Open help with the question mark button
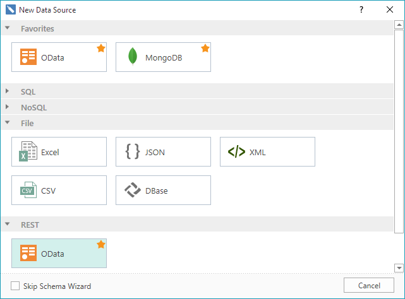Image resolution: width=405 pixels, height=299 pixels. click(361, 10)
